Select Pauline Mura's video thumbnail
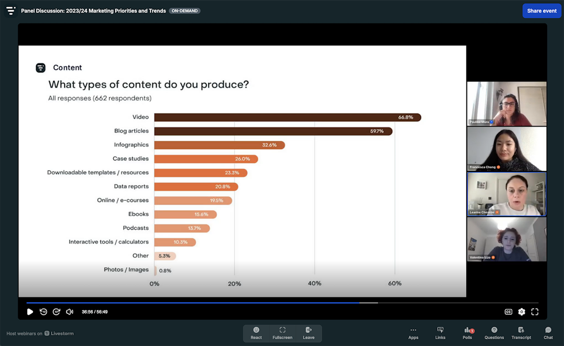 507,104
